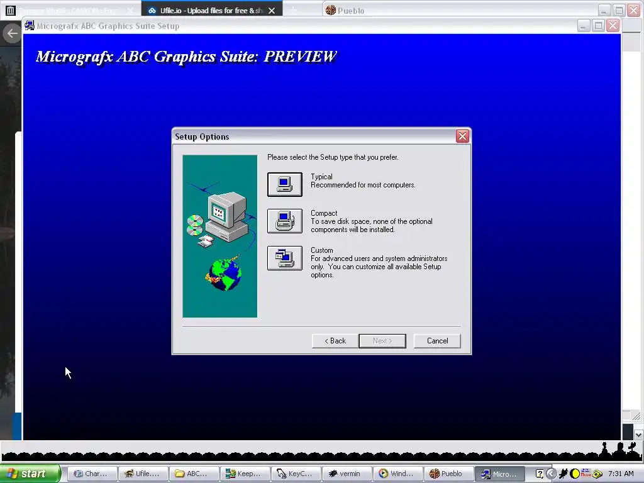Click the setup computer illustration image

pos(219,236)
